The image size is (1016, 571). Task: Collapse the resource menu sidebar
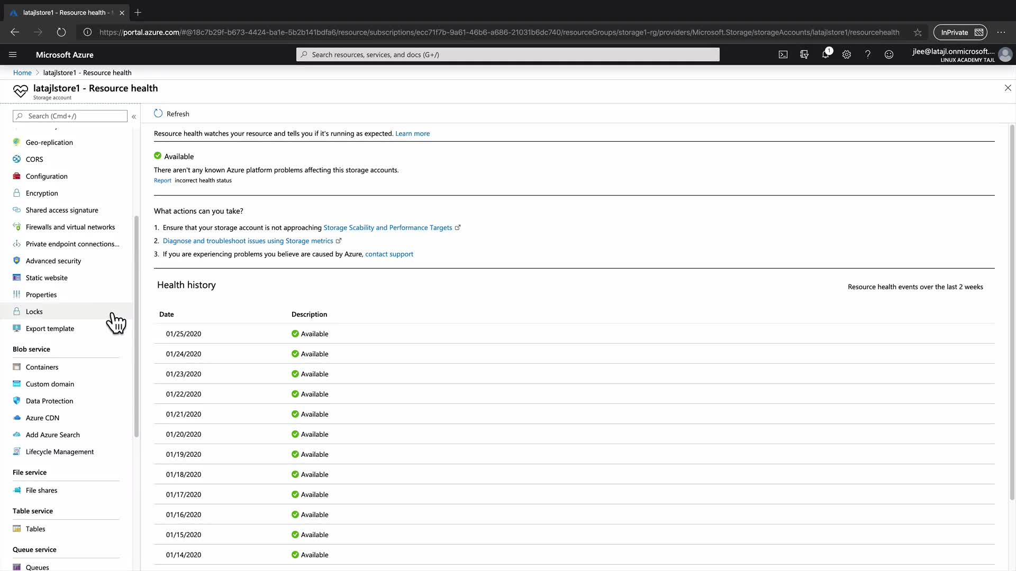134,116
